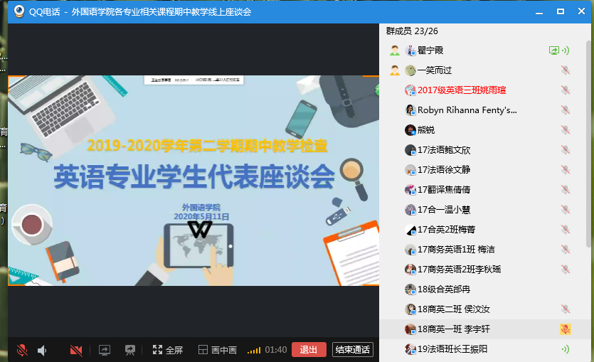Click the green screen-sharing icon next to 瞿宁霞
This screenshot has height=362, width=594.
(x=553, y=50)
